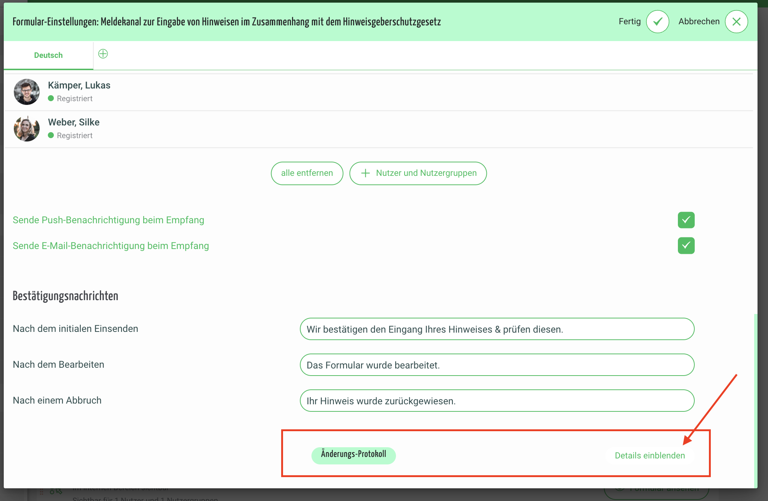Toggle push notification on receipt checkbox

tap(686, 220)
